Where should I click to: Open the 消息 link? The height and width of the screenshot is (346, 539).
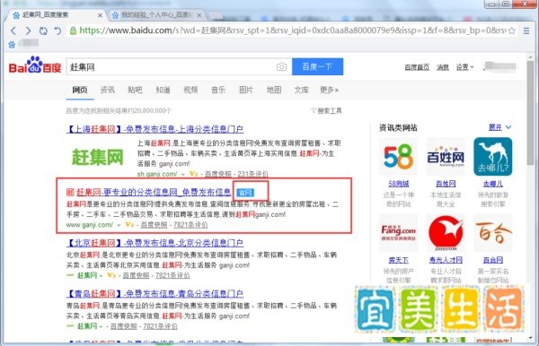click(442, 67)
